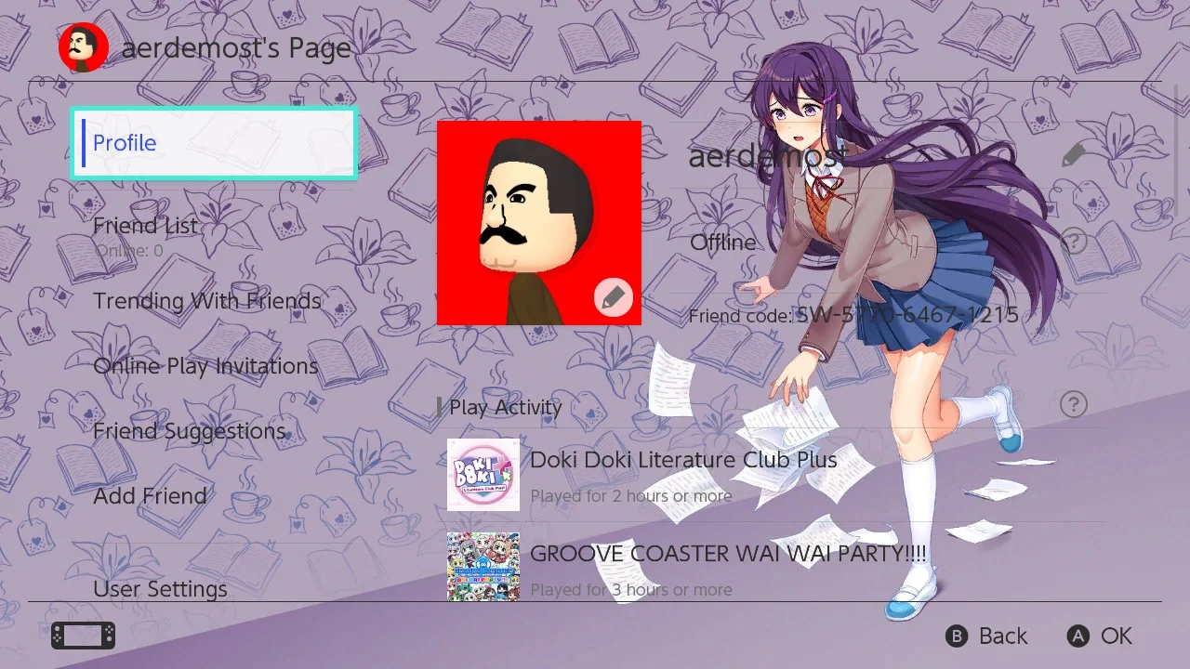Open aerdemost's Mii avatar in the header
Screen dimensions: 1190x669
(83, 45)
